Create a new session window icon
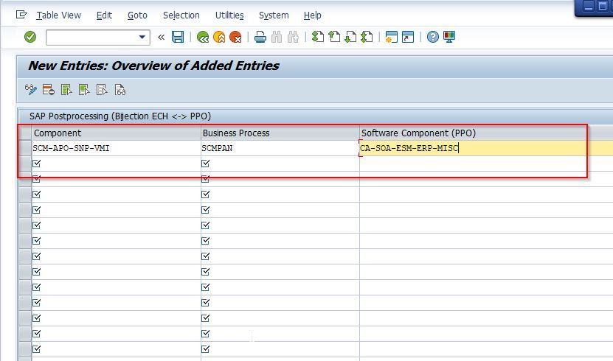This screenshot has width=613, height=361. click(392, 37)
